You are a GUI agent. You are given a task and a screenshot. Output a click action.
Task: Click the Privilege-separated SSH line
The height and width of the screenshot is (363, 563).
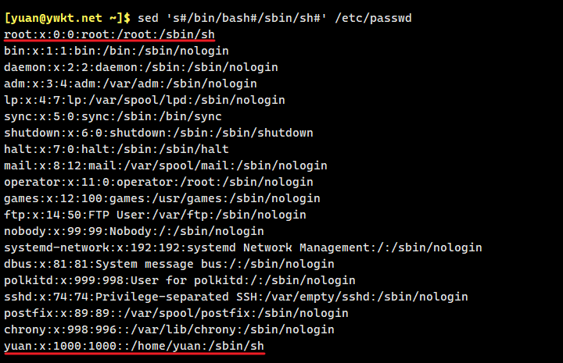tap(235, 297)
